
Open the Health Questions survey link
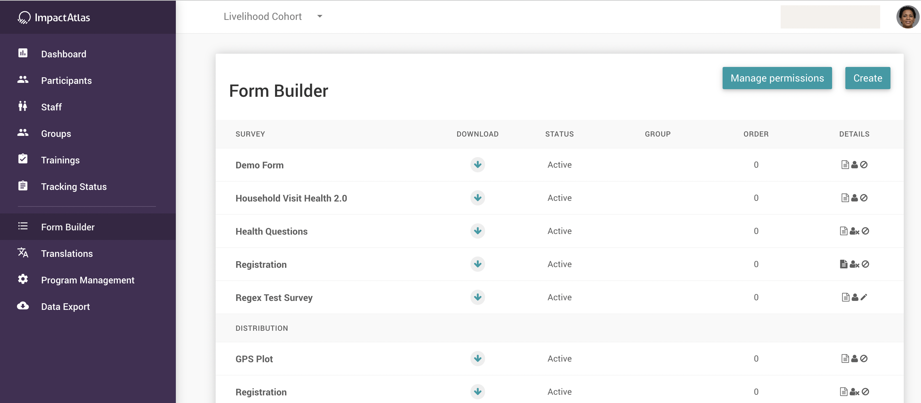(x=271, y=231)
